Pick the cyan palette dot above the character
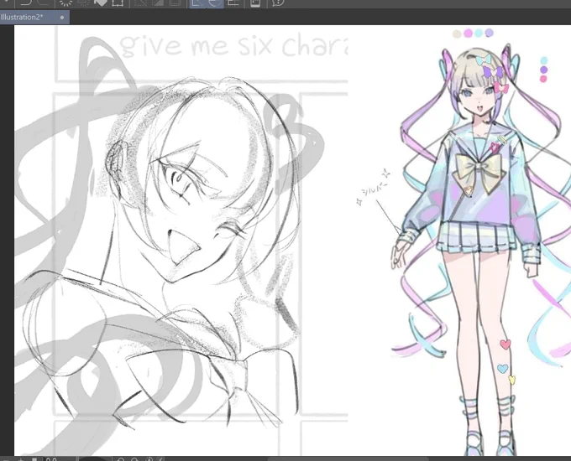Screen dimensions: 571x461 pos(479,33)
